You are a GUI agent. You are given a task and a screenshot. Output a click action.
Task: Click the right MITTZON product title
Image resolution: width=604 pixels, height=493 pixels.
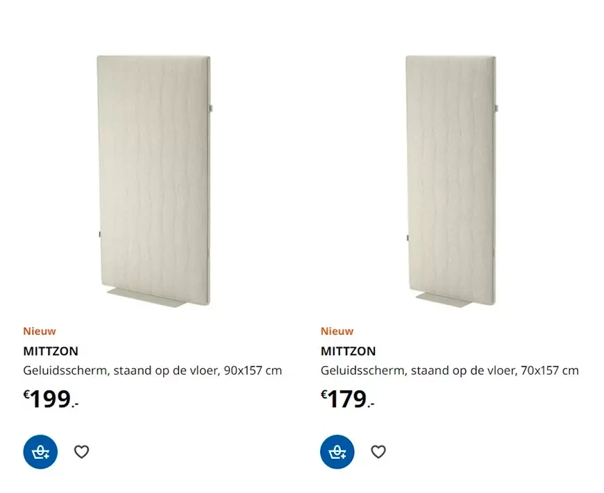click(x=348, y=351)
